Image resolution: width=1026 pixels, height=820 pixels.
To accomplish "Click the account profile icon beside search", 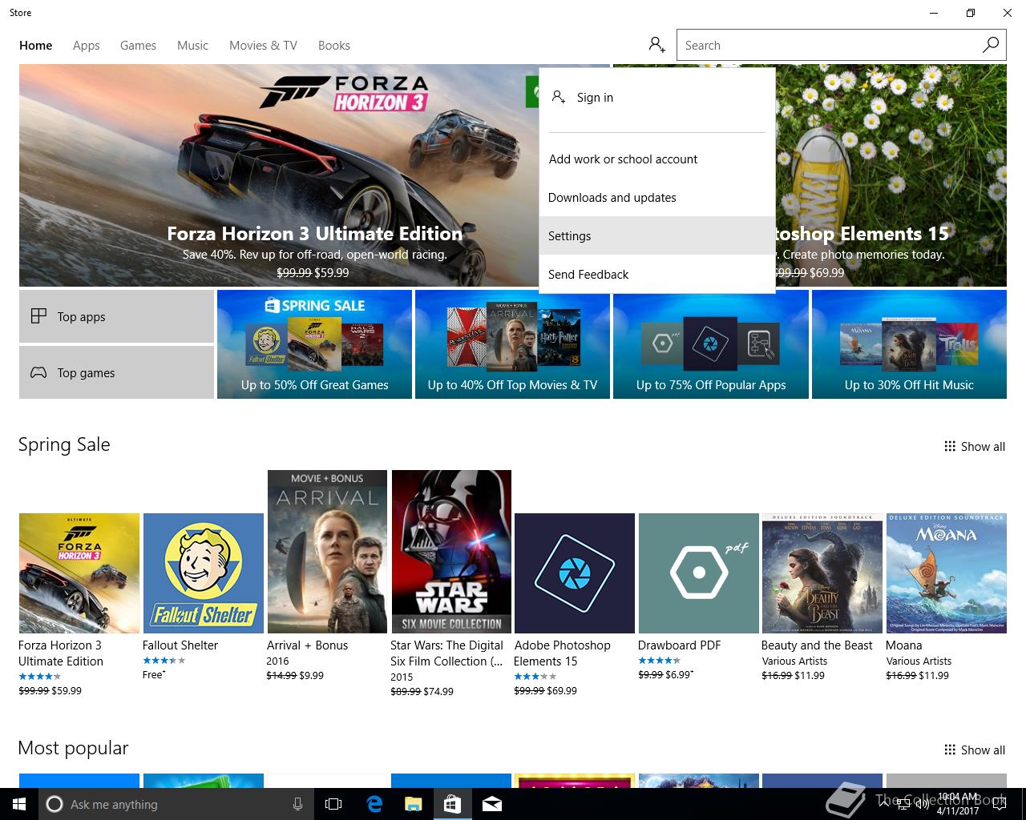I will [656, 45].
